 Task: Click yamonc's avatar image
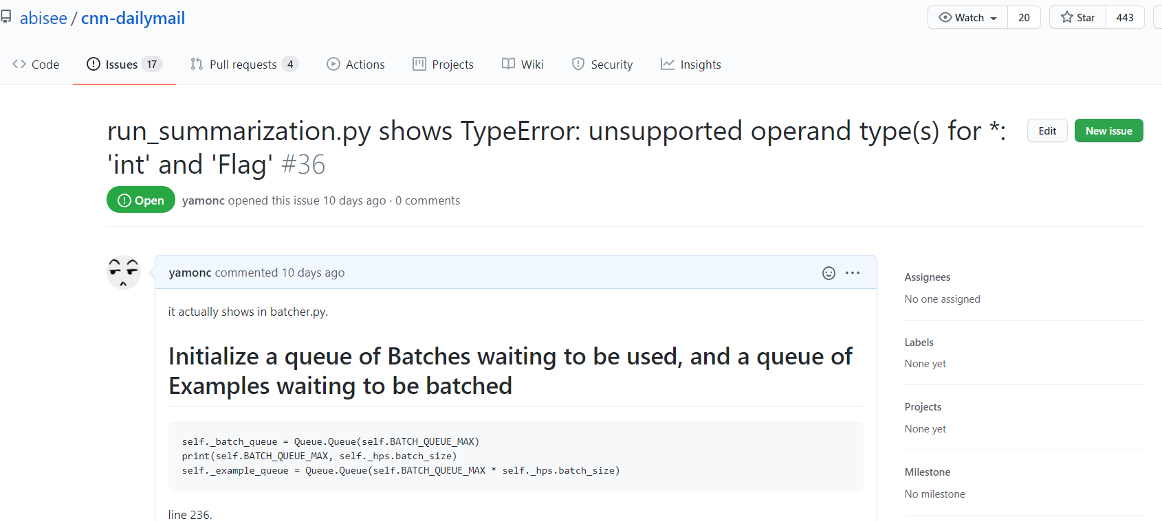pyautogui.click(x=124, y=273)
